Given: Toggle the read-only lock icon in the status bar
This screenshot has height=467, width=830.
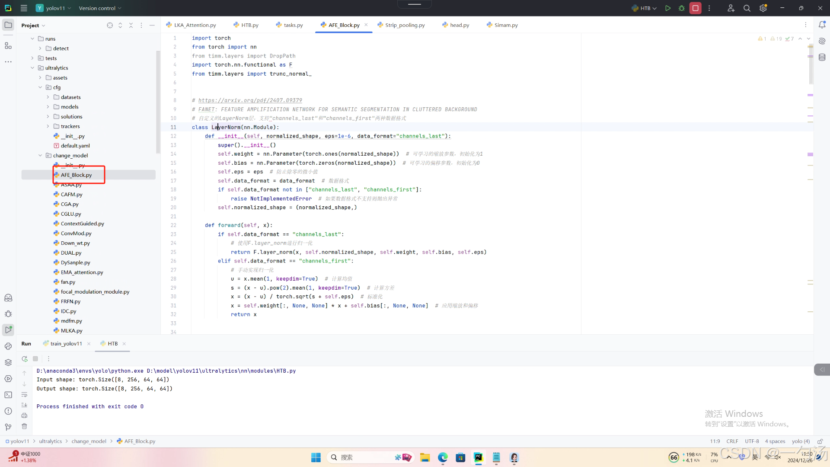Looking at the screenshot, I should pyautogui.click(x=820, y=441).
